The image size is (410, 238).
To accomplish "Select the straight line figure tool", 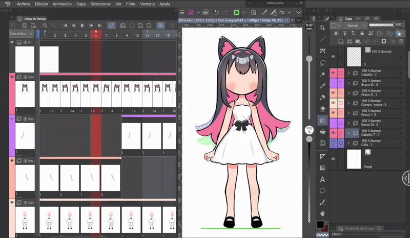I will pyautogui.click(x=322, y=39).
